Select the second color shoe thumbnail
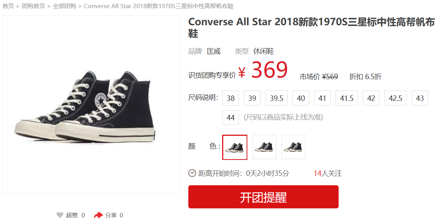445x222 pixels. [264, 147]
